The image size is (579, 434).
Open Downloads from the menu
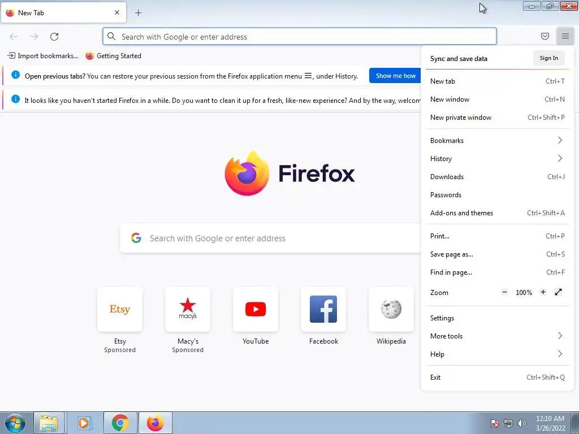click(x=498, y=176)
